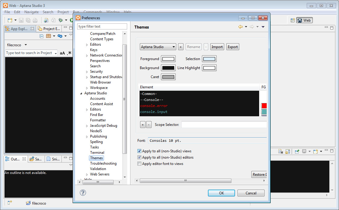Screen dimensions: 339x210
Task: Expand the Security tree node
Action: point(87,72)
